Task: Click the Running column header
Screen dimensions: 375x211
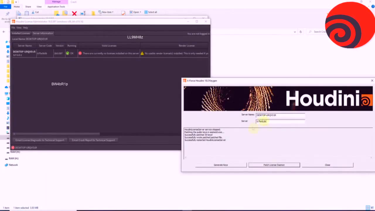Action: [x=71, y=46]
